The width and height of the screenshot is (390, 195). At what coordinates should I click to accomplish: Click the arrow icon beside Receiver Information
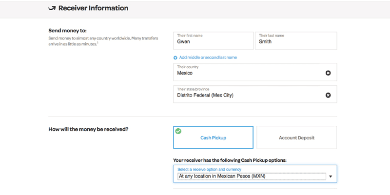point(52,8)
